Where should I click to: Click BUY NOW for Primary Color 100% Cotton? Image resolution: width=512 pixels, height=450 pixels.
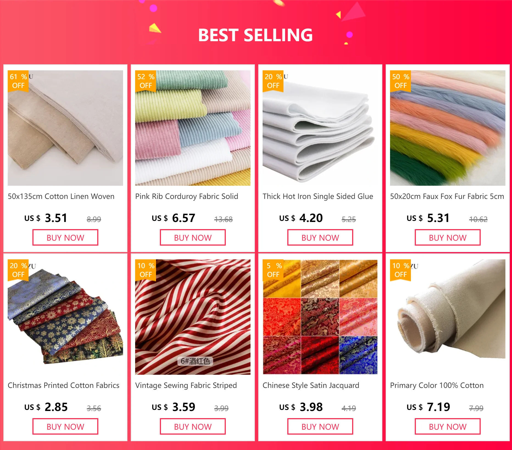coord(448,426)
